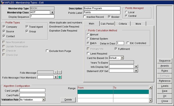This screenshot has width=174, height=106.
Task: Click the Range table scroll-up arrow
Action: pyautogui.click(x=150, y=88)
